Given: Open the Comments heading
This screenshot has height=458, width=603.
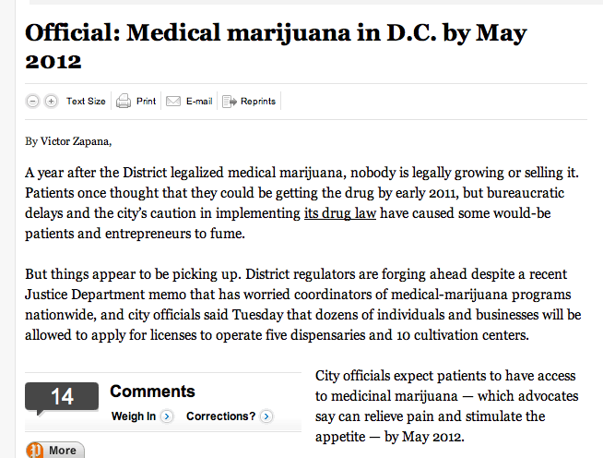Looking at the screenshot, I should point(152,392).
